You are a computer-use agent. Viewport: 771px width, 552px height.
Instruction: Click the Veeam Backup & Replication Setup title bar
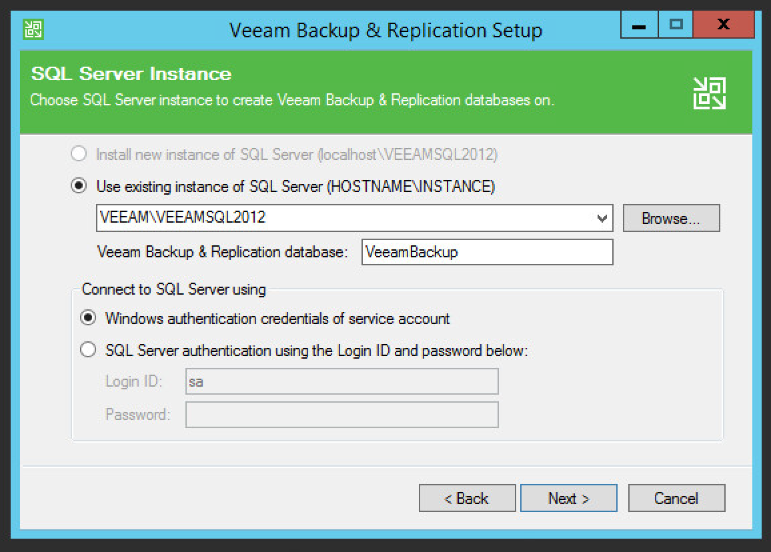(x=385, y=30)
